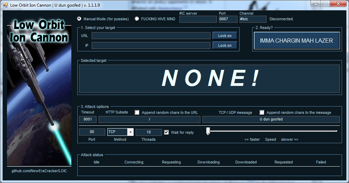The image size is (349, 183).
Task: Click the '<= faster' speed label
Action: (x=252, y=139)
